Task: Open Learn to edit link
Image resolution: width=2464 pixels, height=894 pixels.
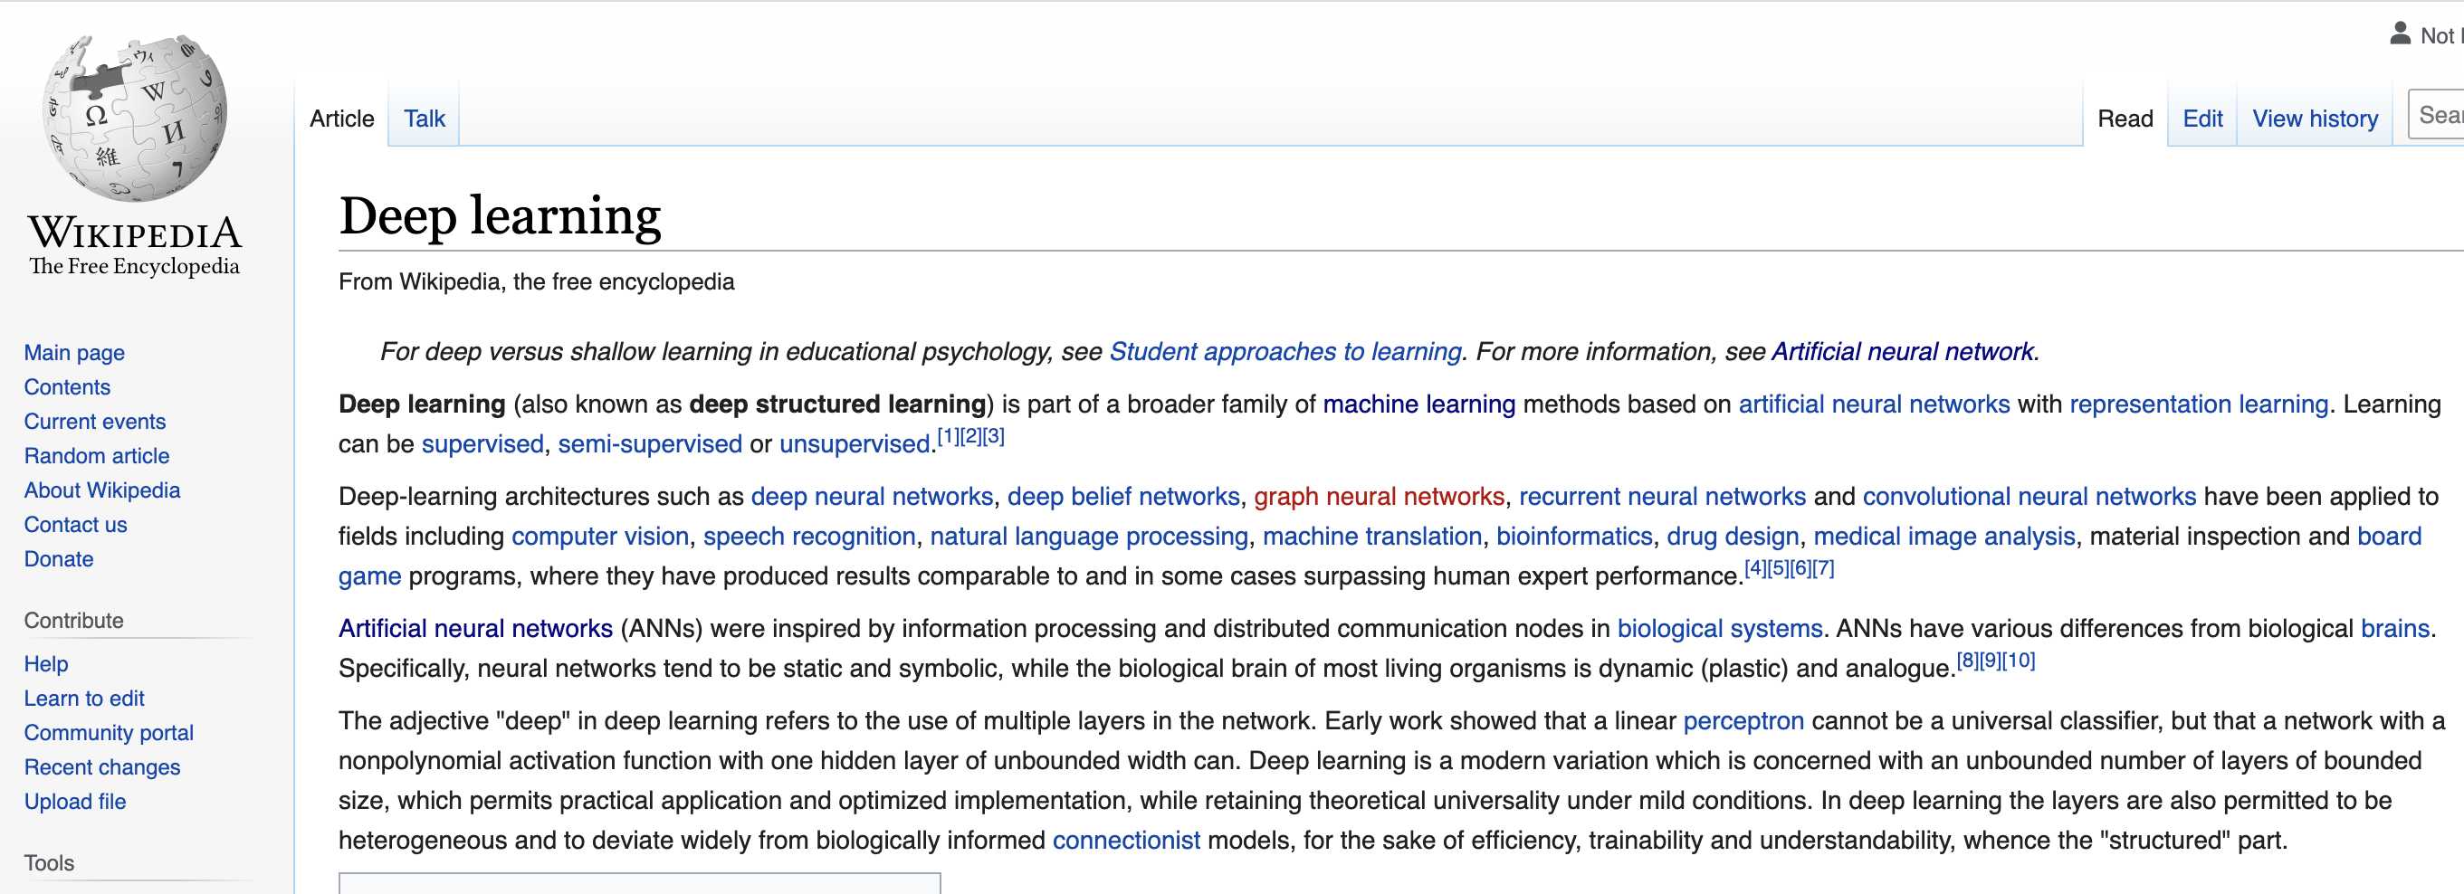Action: [x=84, y=699]
